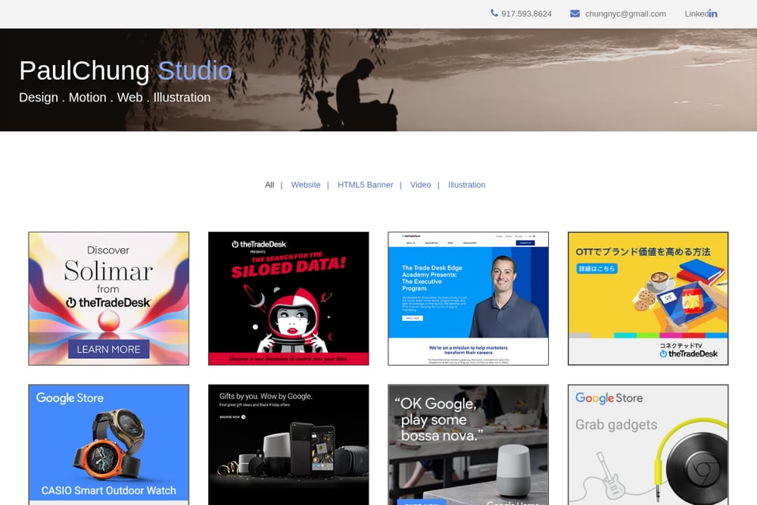757x505 pixels.
Task: Click the phone icon in the top bar
Action: click(494, 13)
